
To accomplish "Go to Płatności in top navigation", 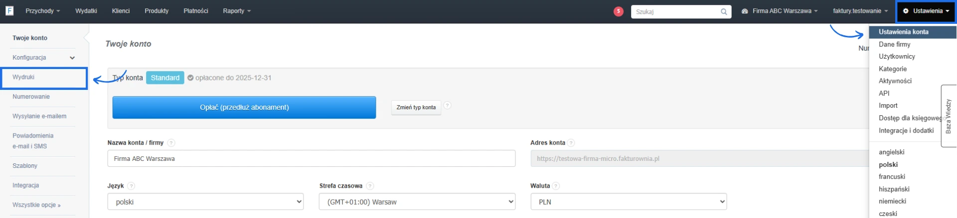I will tap(196, 11).
